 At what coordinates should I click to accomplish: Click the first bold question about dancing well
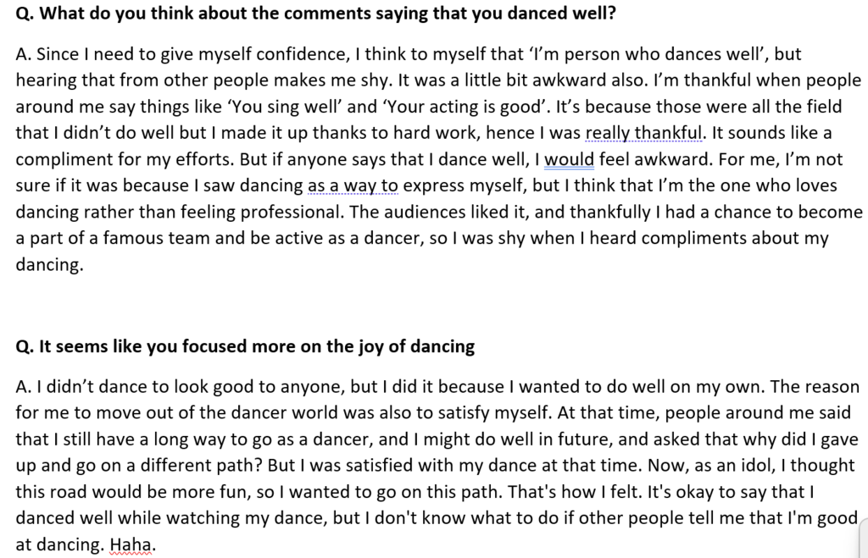(x=315, y=13)
